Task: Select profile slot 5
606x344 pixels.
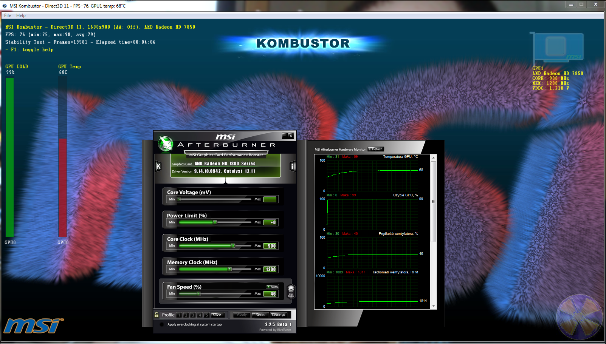Action: (x=206, y=315)
